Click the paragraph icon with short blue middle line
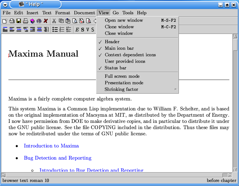Viewport: 239px width, 186px height. pyautogui.click(x=12, y=29)
